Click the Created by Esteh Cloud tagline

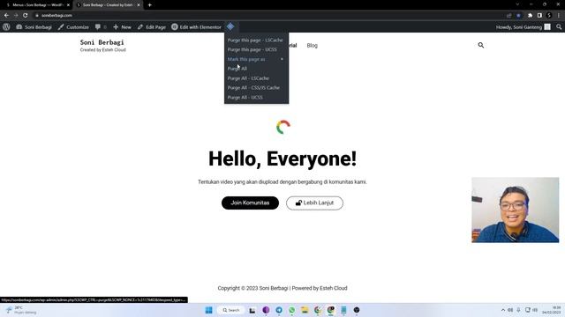pos(103,50)
